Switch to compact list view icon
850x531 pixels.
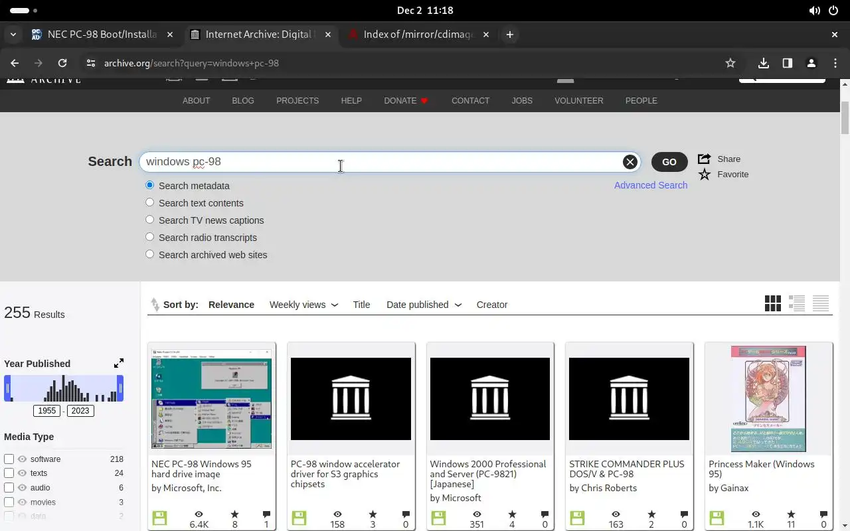click(821, 303)
